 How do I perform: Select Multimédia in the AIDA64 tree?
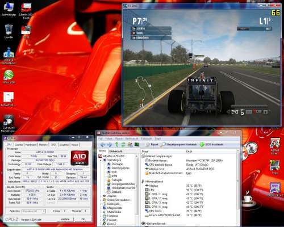112,212
